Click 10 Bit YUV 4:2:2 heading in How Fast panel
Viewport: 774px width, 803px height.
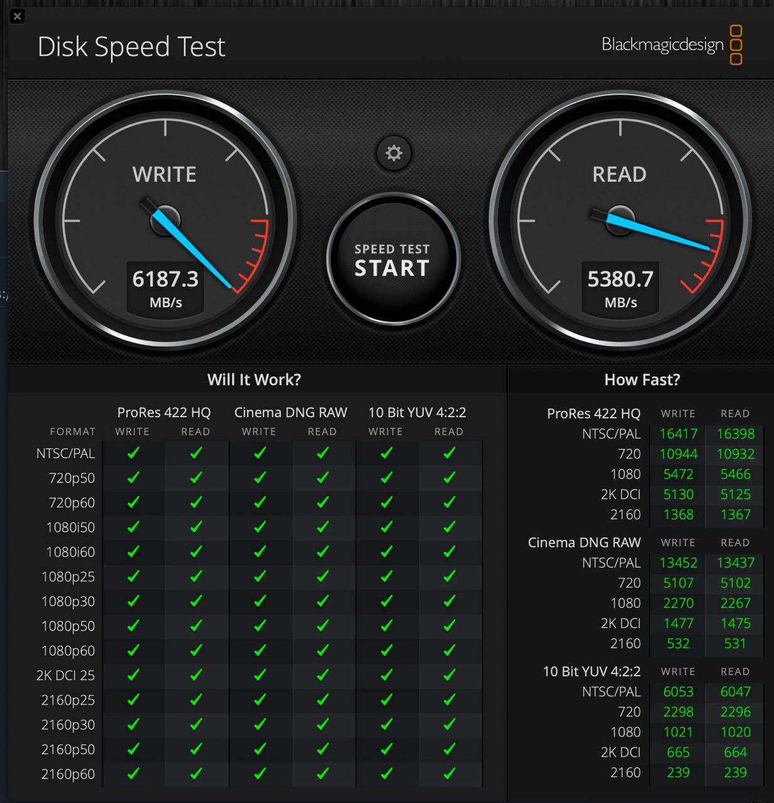(591, 671)
